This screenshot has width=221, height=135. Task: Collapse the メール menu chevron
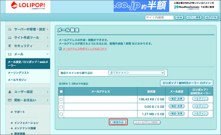pos(47,54)
